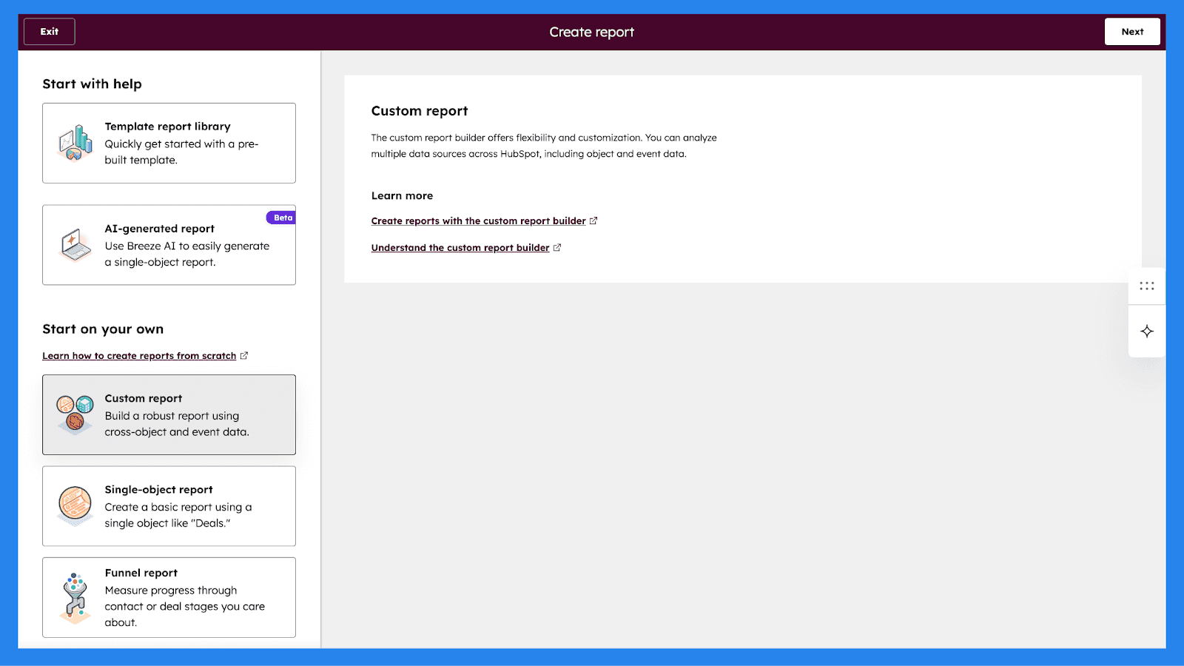Select the Template report library card
The width and height of the screenshot is (1184, 666).
169,143
